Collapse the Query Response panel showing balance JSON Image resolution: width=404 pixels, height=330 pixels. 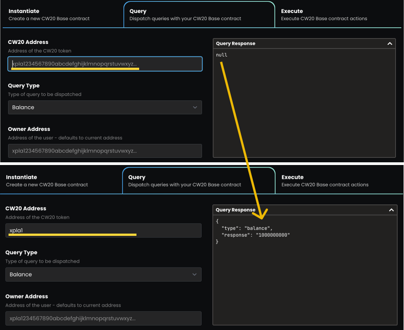pyautogui.click(x=391, y=210)
